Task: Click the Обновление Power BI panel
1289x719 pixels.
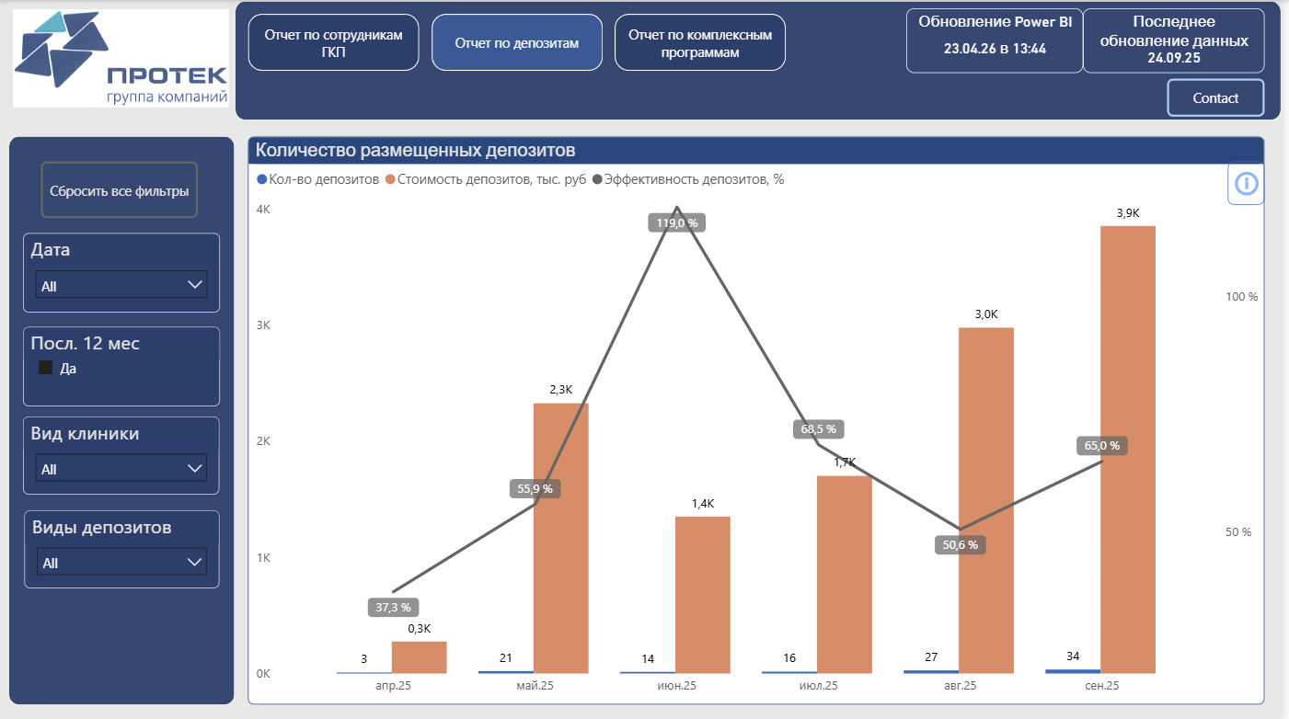Action: point(994,41)
